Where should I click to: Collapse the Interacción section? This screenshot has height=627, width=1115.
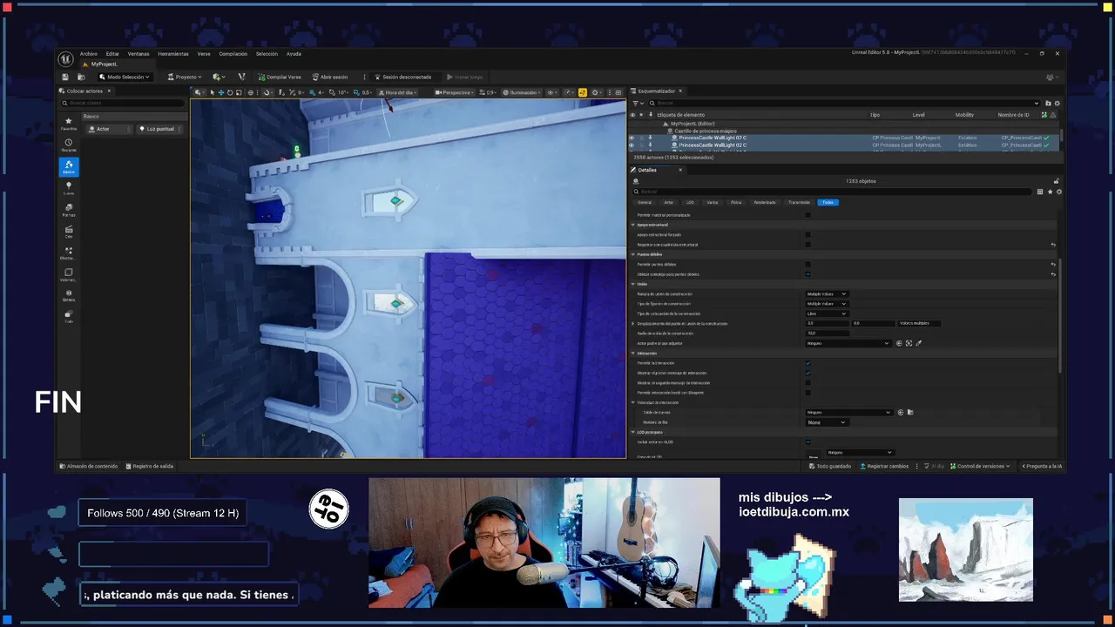(633, 354)
